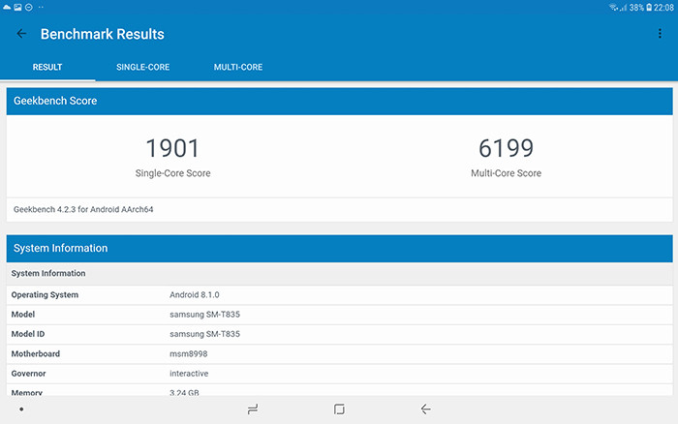Tap the Geekbench Score section header
The image size is (678, 424).
339,101
